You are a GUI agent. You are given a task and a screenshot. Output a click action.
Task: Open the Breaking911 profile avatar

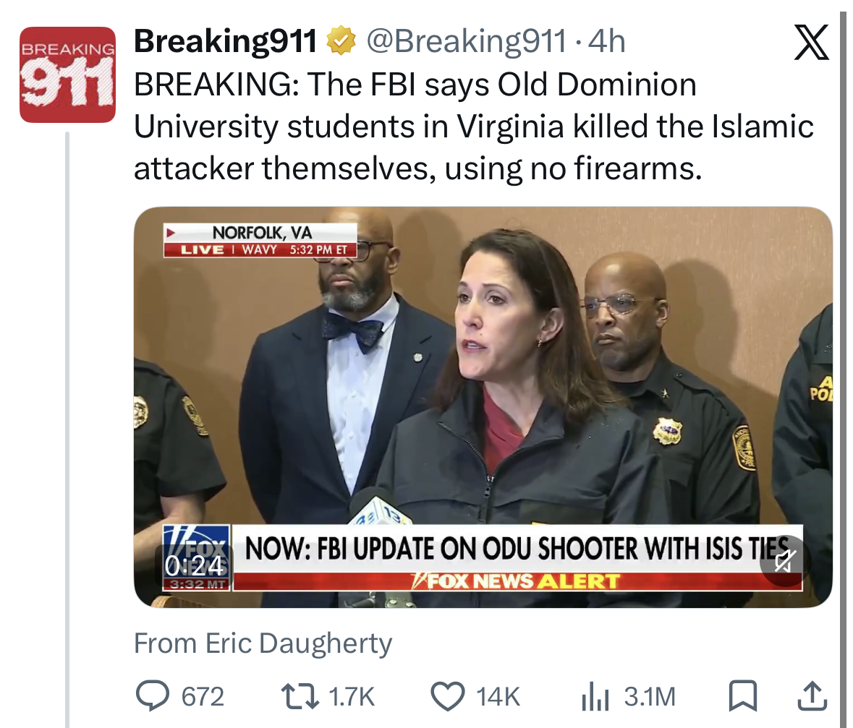coord(67,74)
